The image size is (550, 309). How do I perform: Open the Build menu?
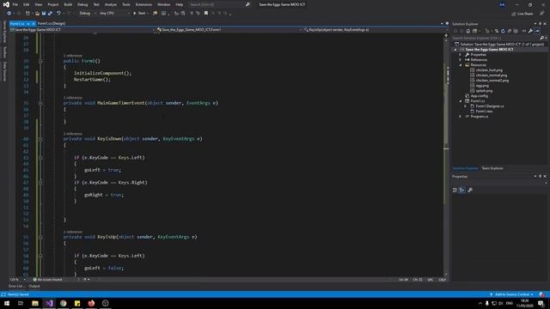[68, 4]
